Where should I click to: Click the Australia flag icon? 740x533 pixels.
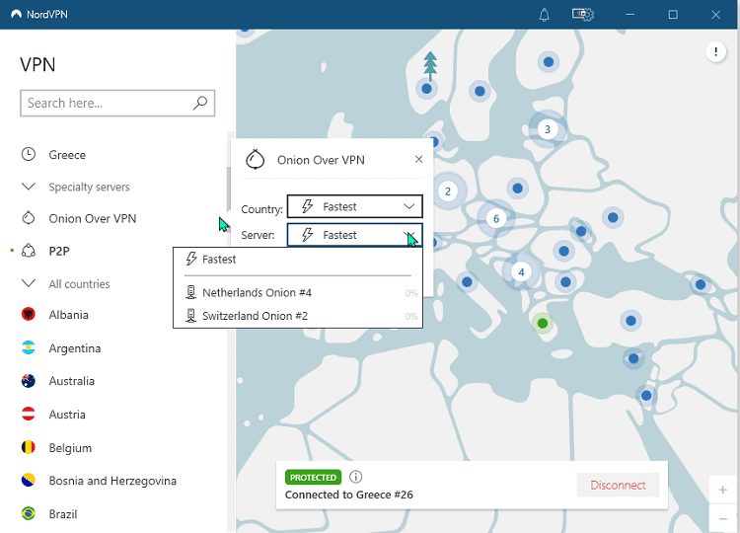click(29, 381)
